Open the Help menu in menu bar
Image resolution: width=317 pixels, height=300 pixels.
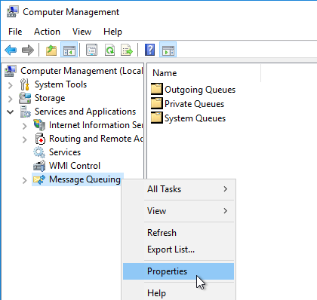coord(112,32)
